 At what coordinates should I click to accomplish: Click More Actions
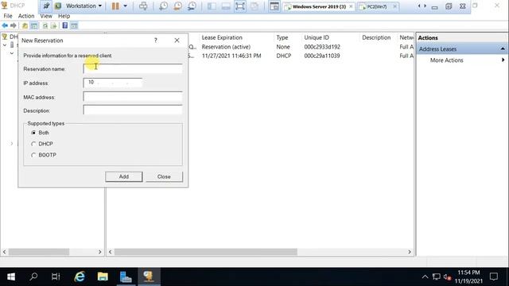(x=446, y=60)
